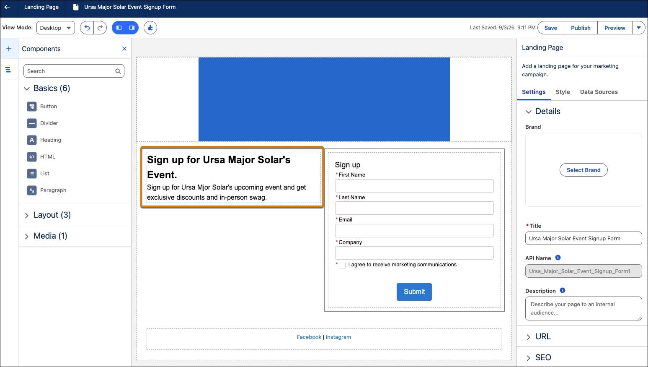648x367 pixels.
Task: Select the List component icon
Action: (x=32, y=174)
